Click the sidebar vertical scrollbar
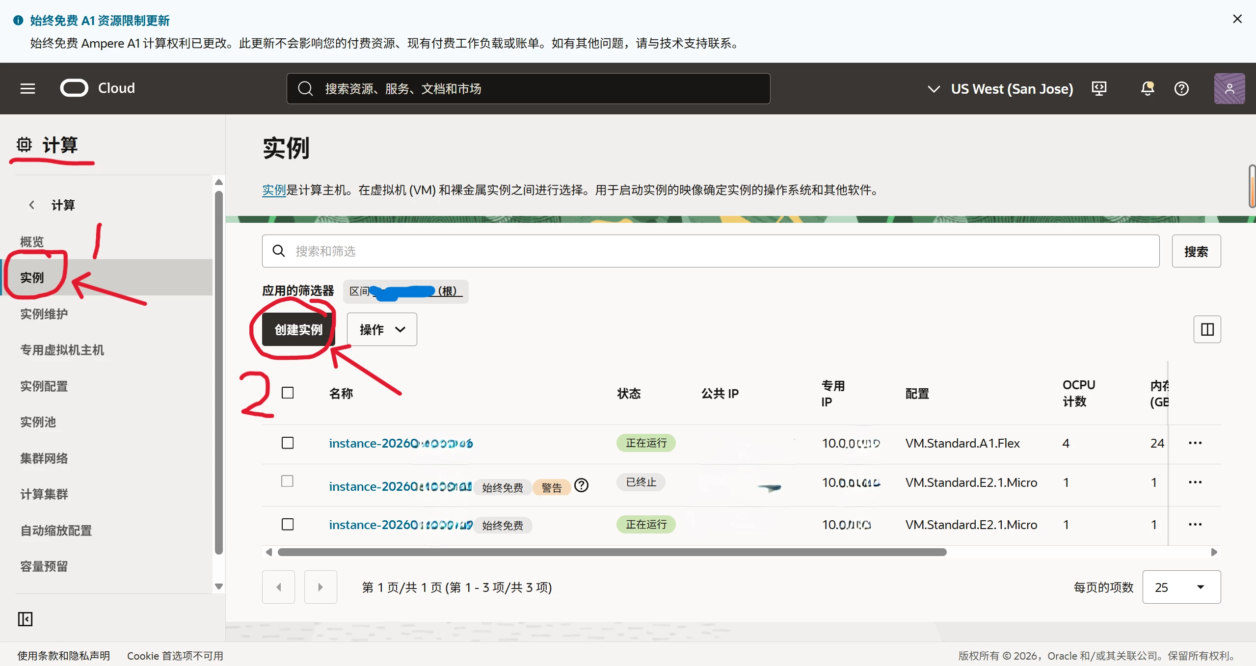This screenshot has height=666, width=1256. (219, 372)
